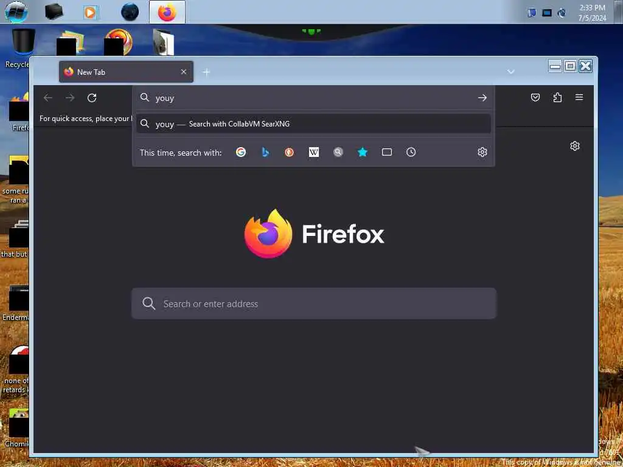Image resolution: width=623 pixels, height=467 pixels.
Task: Choose youy Search with CollabVM SearXNG suggestion
Action: tap(313, 124)
